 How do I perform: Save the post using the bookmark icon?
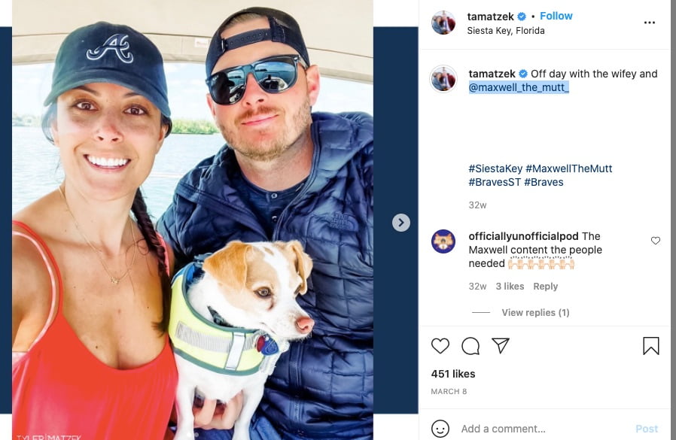(x=651, y=346)
